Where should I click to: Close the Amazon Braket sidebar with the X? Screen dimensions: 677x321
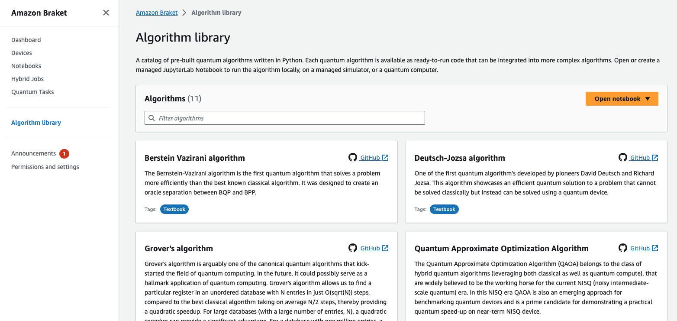pos(106,13)
